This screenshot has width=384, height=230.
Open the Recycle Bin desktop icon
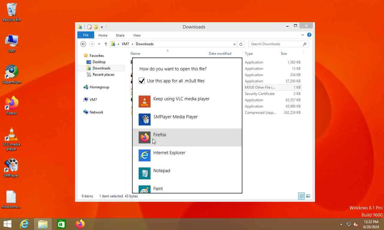(12, 13)
